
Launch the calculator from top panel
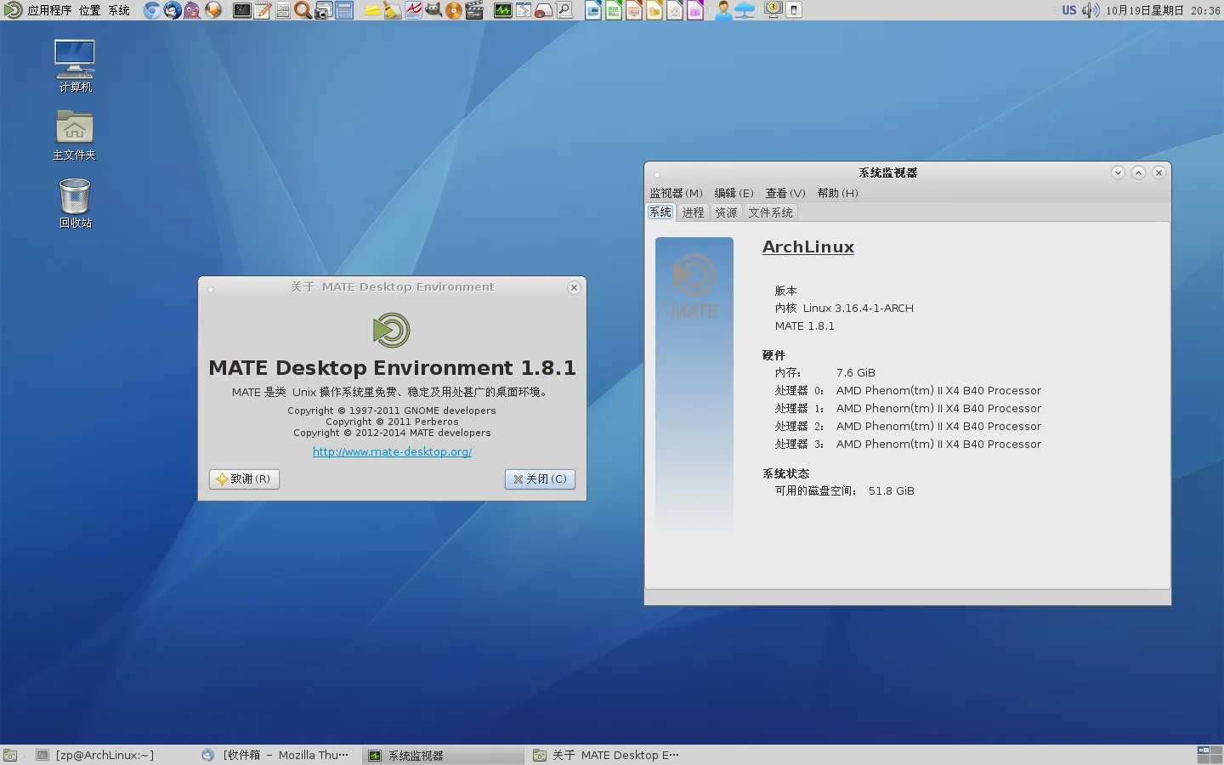pyautogui.click(x=344, y=10)
